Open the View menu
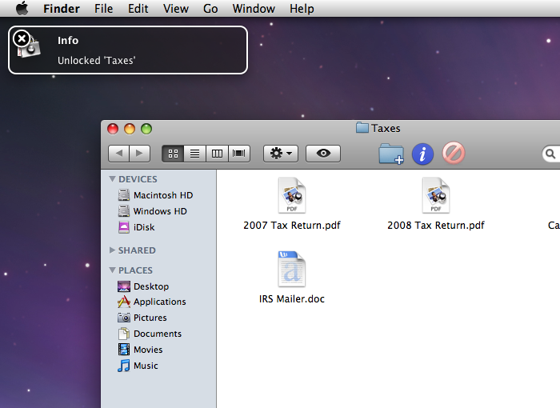 (x=176, y=8)
